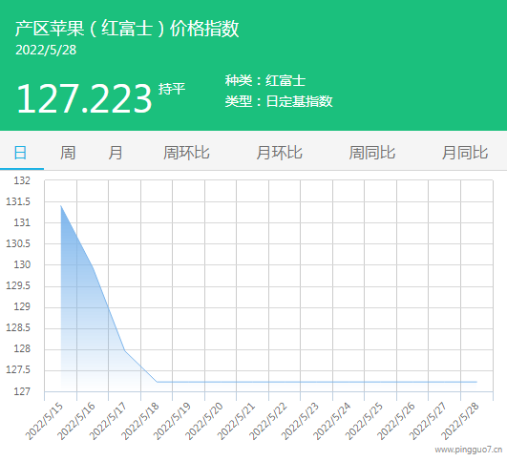Click the chart title 产区苹果(红富士)价格指数
The width and height of the screenshot is (507, 461).
click(x=127, y=29)
